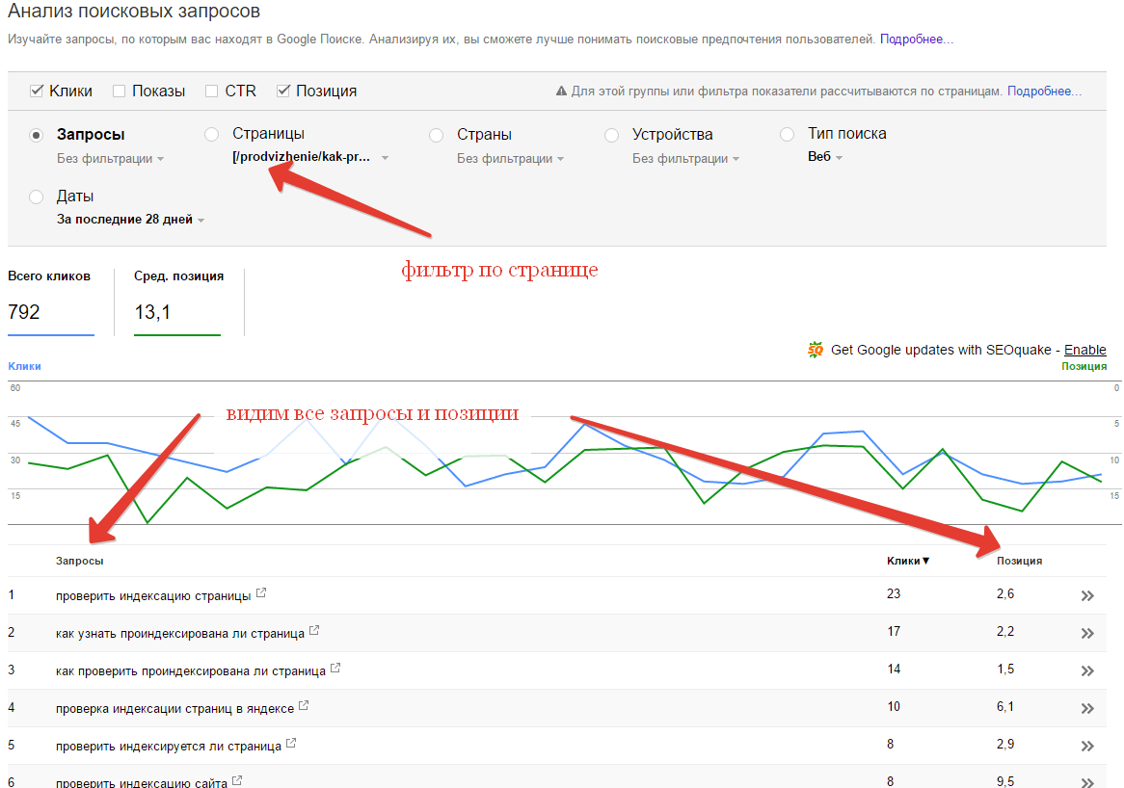Open external link icon for 'как узнать проиндексирована ли страница'

(314, 630)
